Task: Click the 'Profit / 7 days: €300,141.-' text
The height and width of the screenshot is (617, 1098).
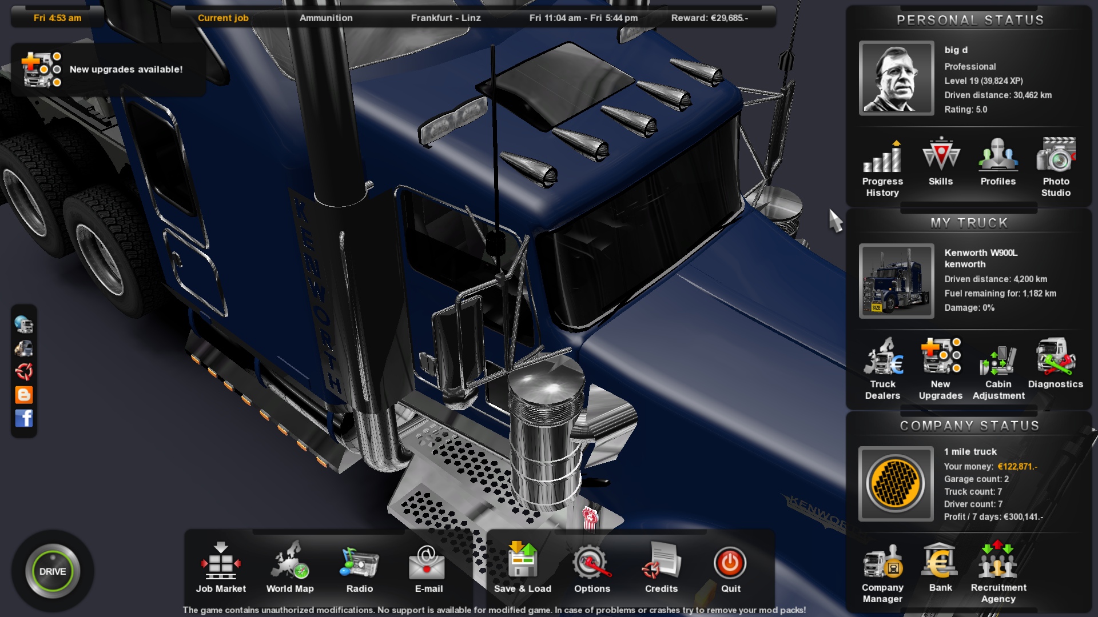Action: [993, 516]
